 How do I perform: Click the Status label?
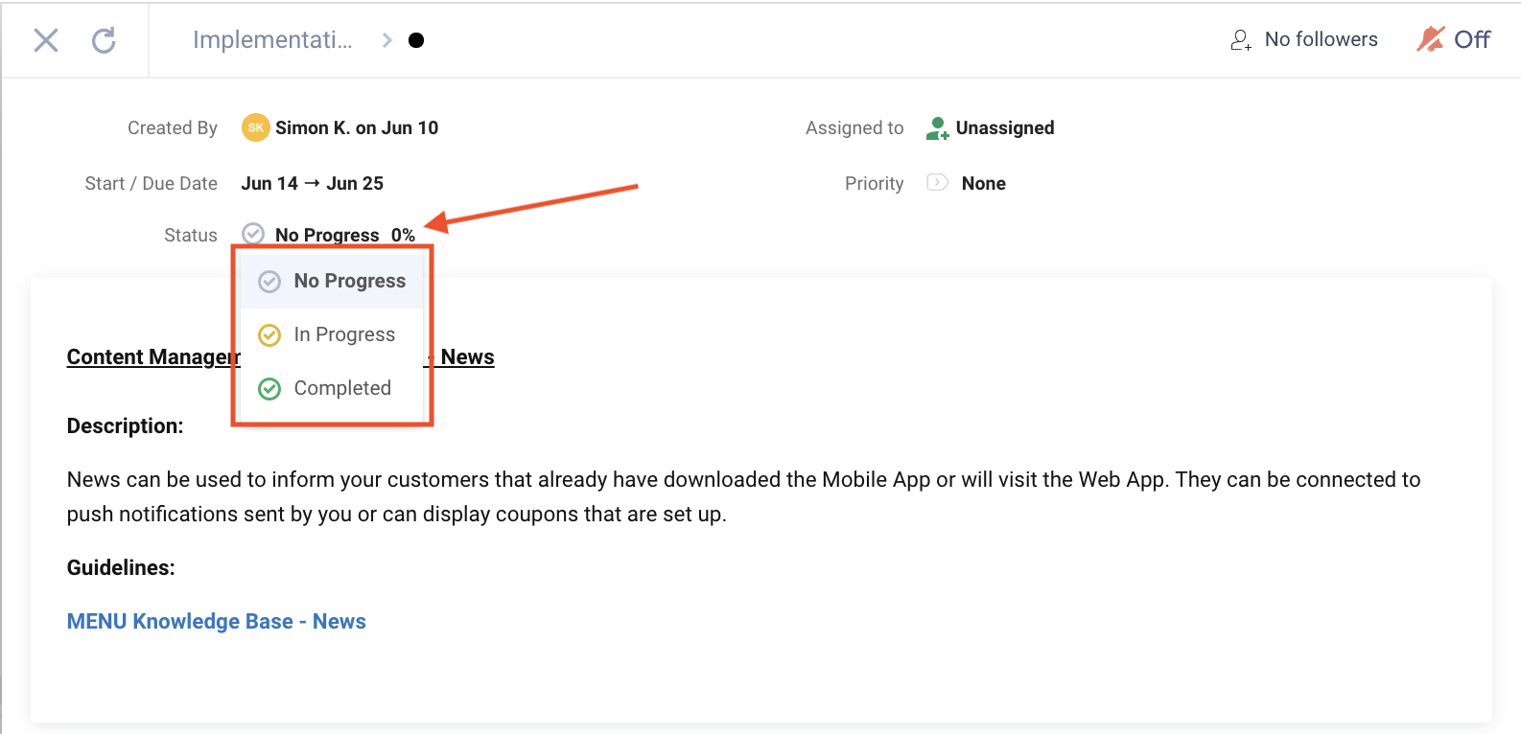191,235
